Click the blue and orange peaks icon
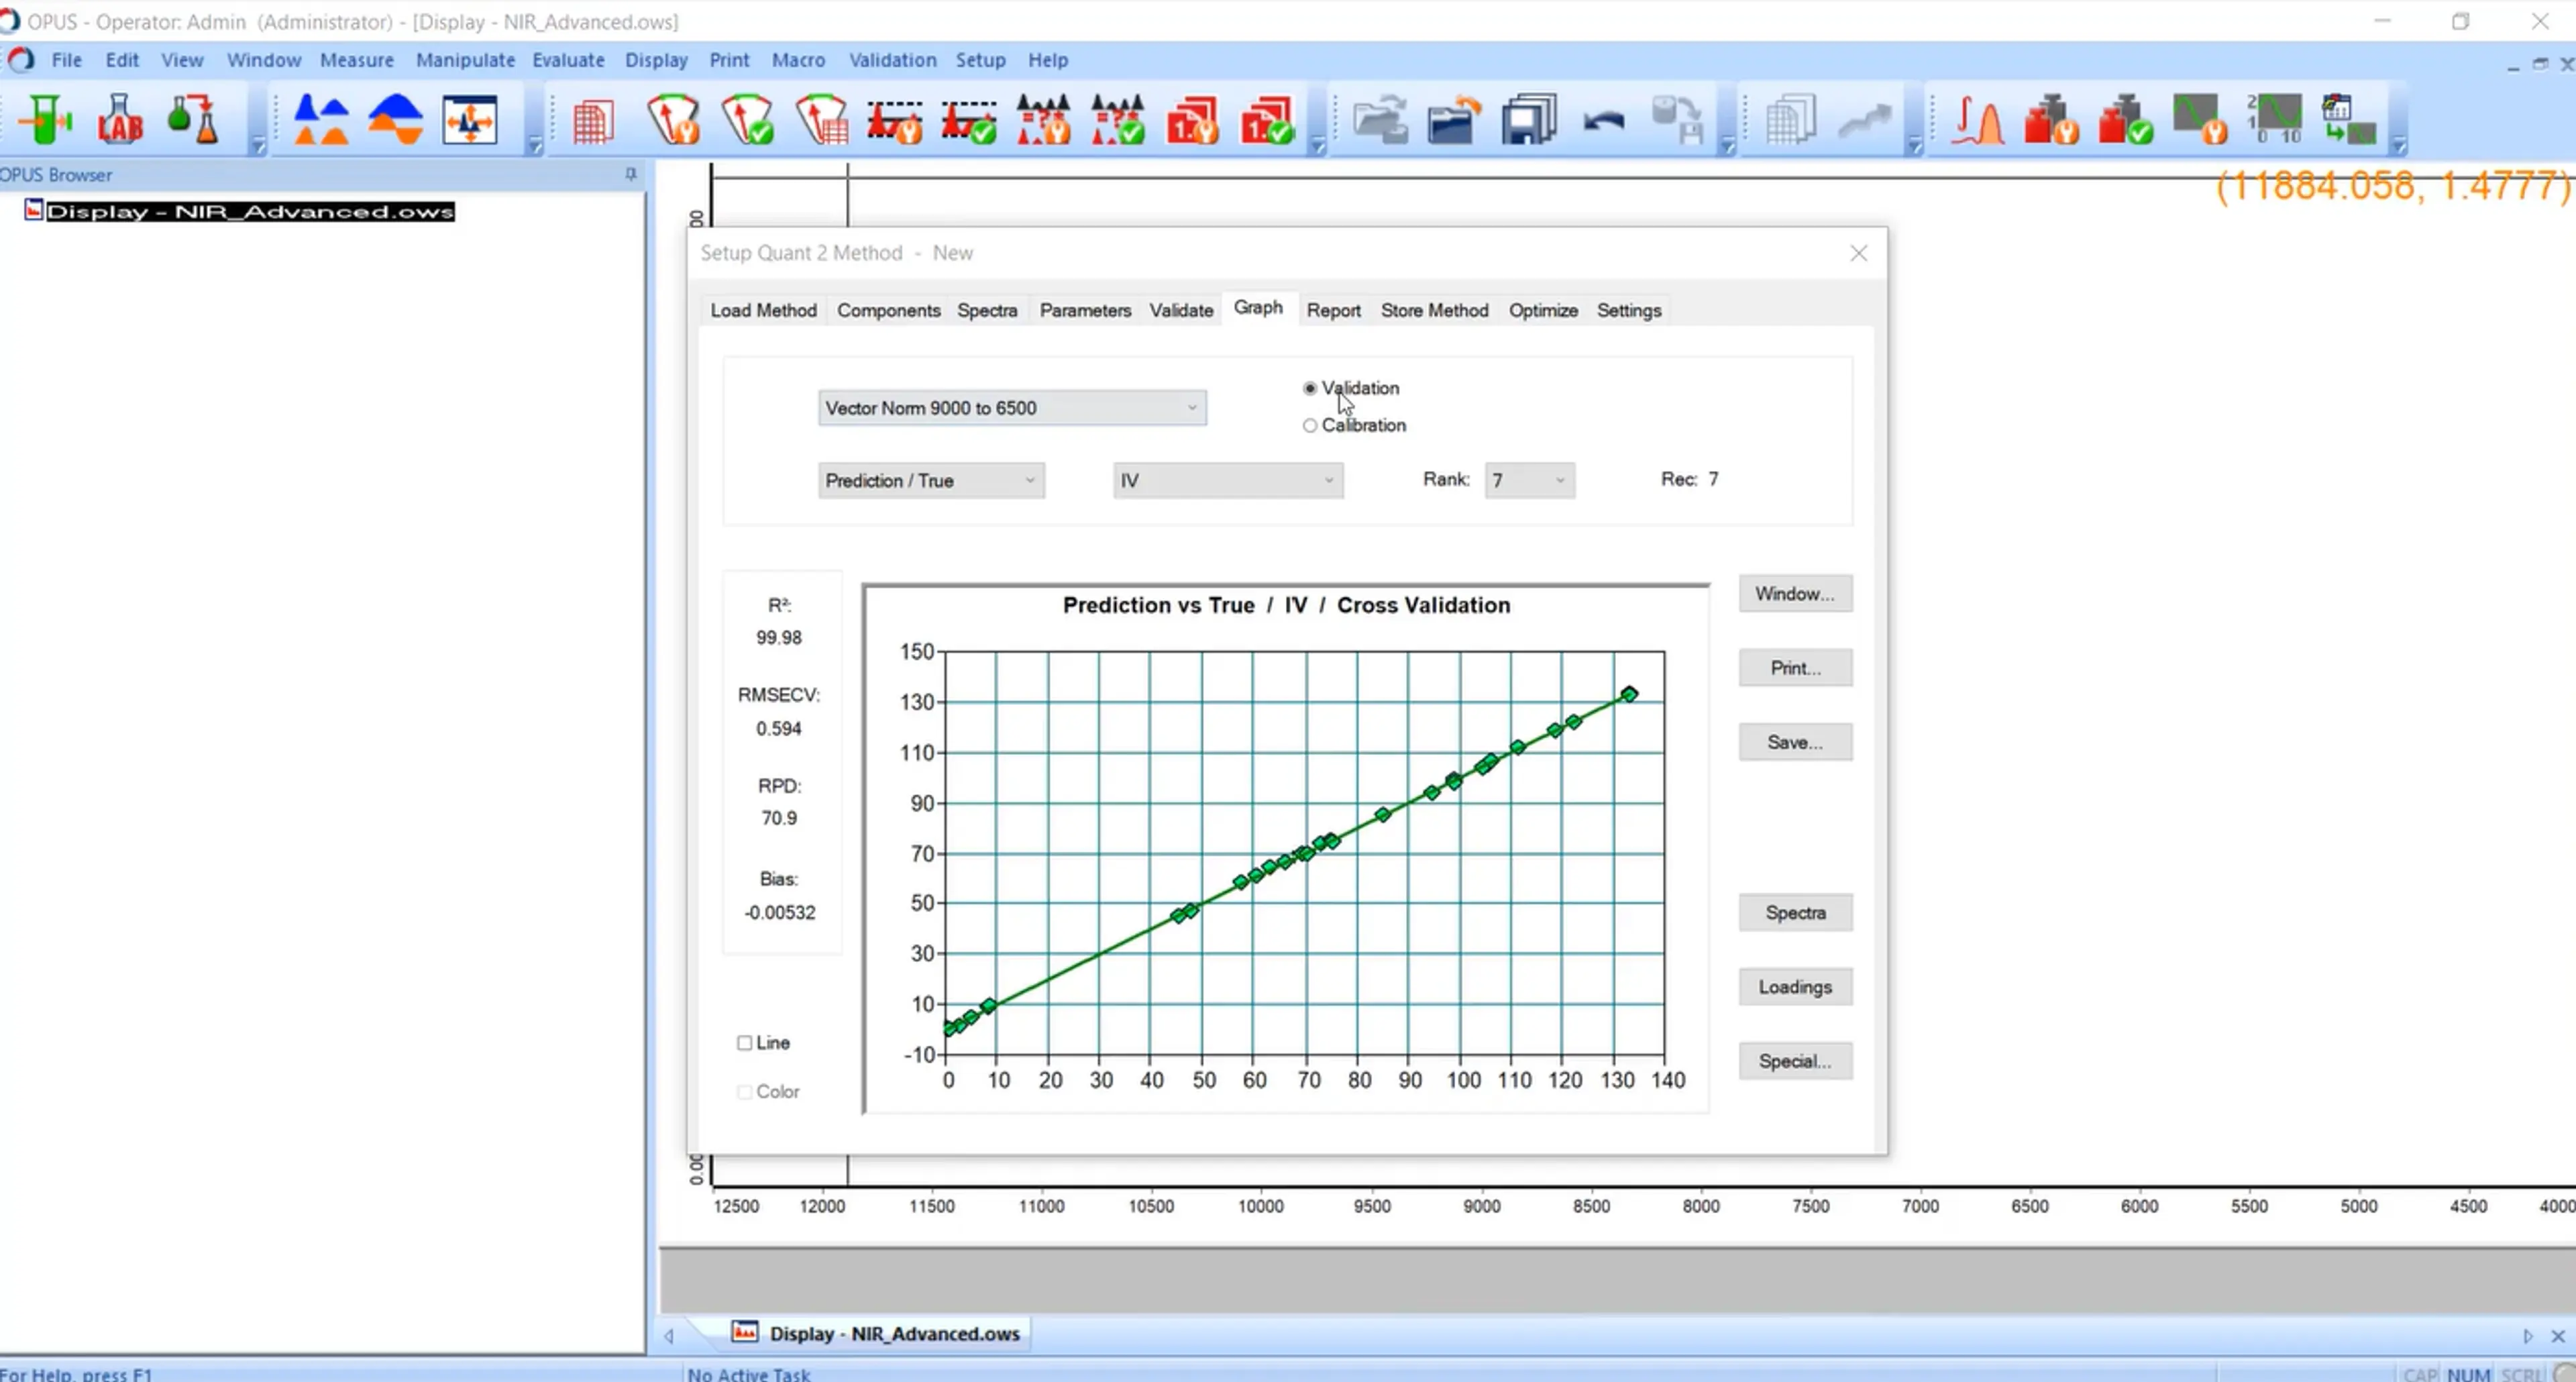Screen dimensions: 2576x1382 [x=321, y=120]
